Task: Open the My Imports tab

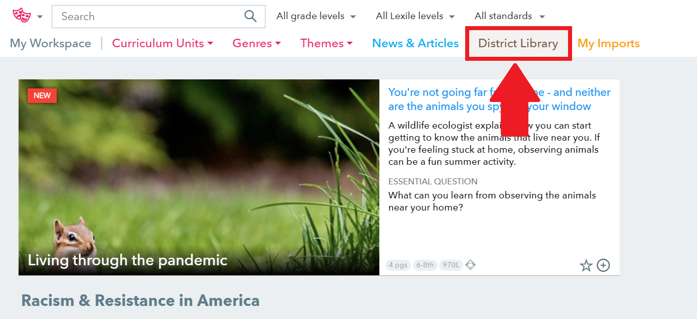Action: click(x=609, y=43)
